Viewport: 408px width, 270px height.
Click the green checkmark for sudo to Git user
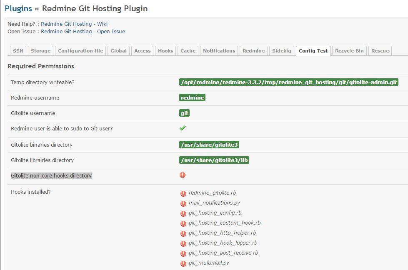[x=183, y=128]
